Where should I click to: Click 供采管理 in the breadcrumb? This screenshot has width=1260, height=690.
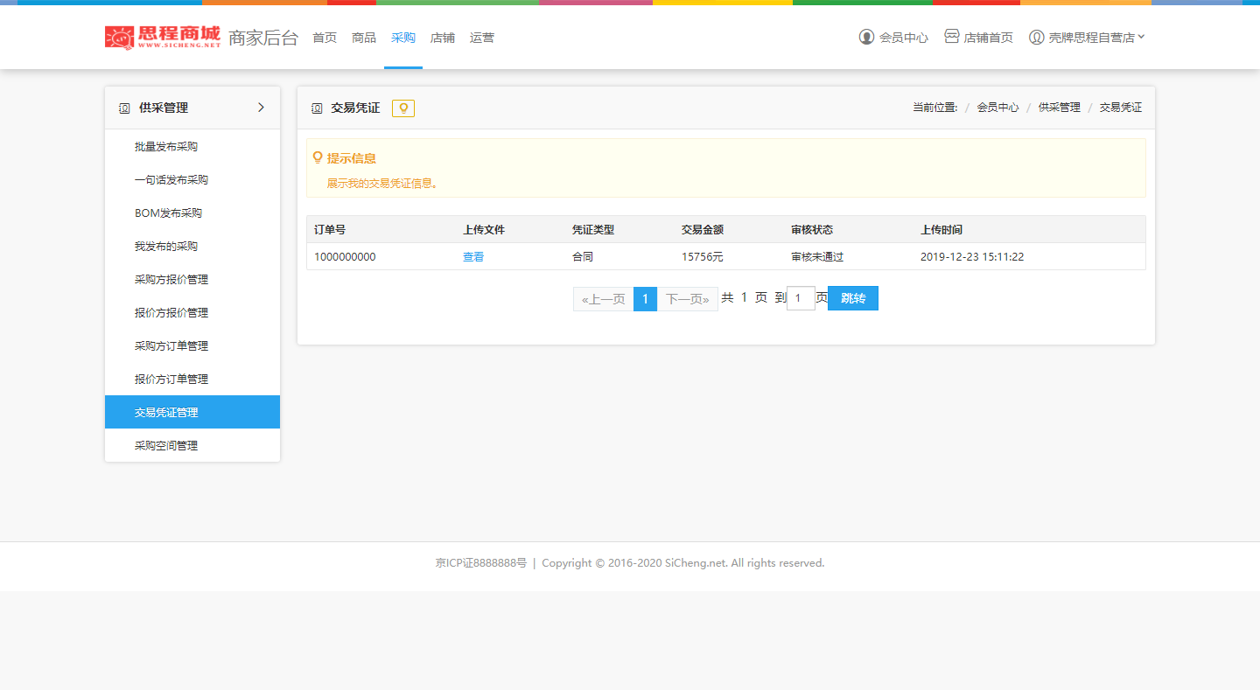coord(1060,108)
